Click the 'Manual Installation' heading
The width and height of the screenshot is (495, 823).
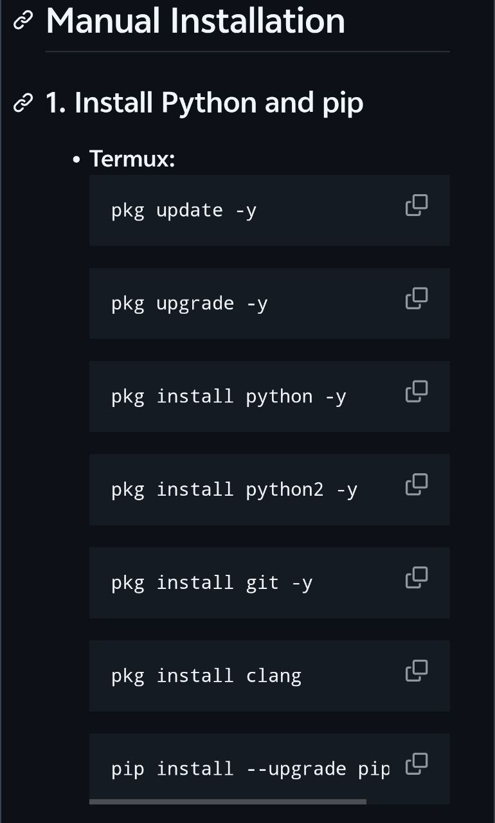click(x=195, y=21)
